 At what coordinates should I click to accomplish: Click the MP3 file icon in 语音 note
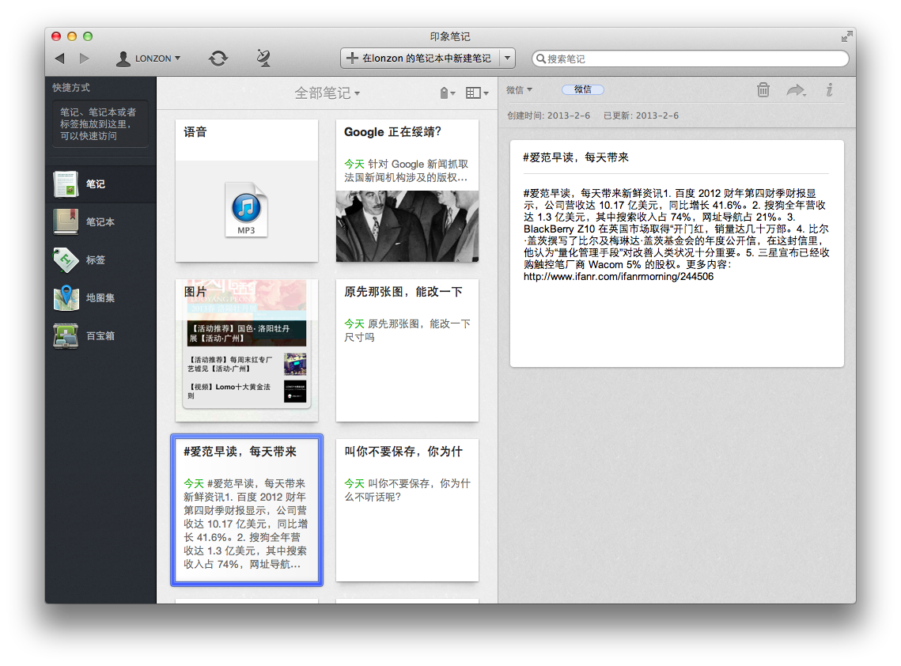247,209
